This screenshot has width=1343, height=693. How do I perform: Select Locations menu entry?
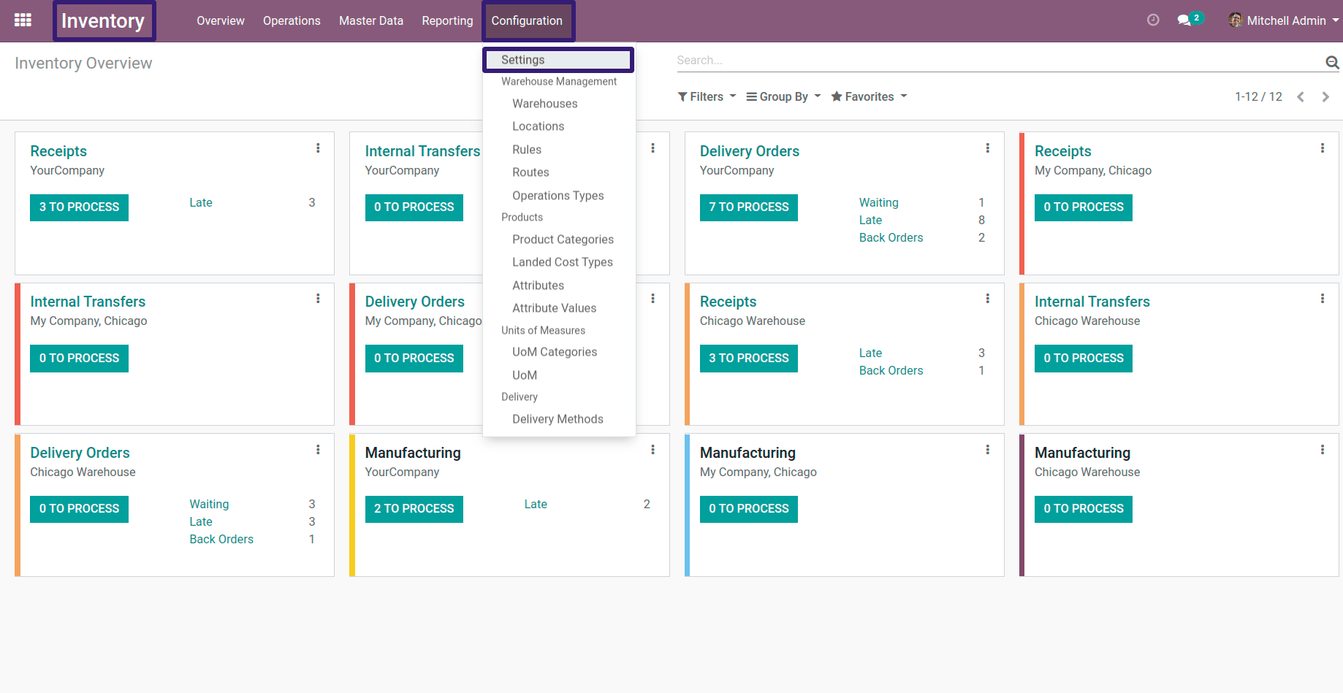(539, 126)
